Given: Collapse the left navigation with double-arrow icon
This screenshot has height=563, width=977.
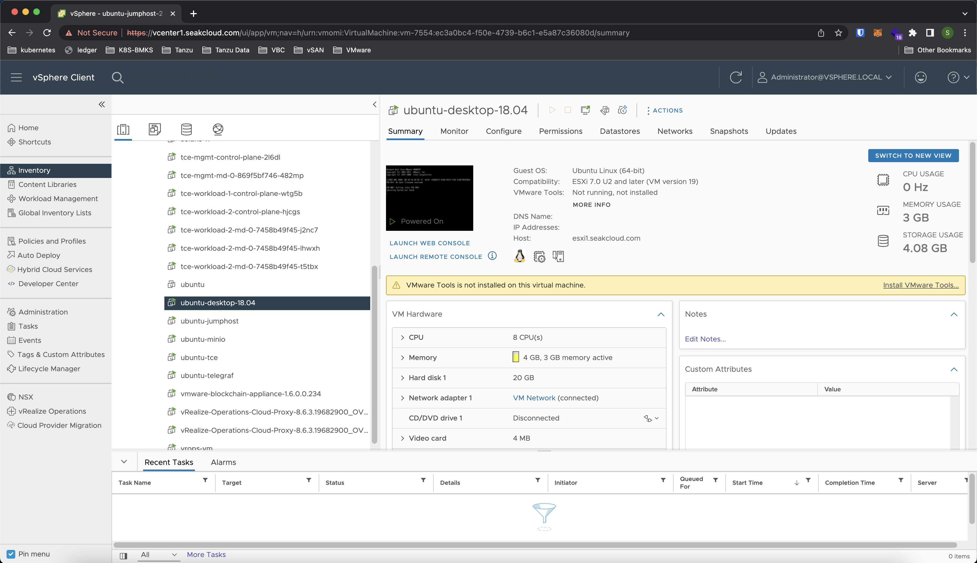Looking at the screenshot, I should [102, 104].
